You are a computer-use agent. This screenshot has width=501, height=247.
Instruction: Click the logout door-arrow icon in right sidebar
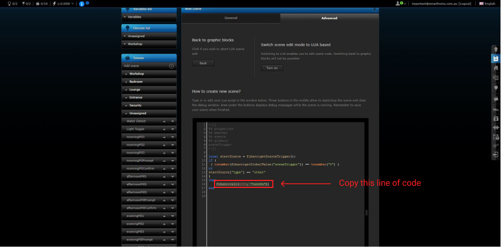click(x=496, y=155)
